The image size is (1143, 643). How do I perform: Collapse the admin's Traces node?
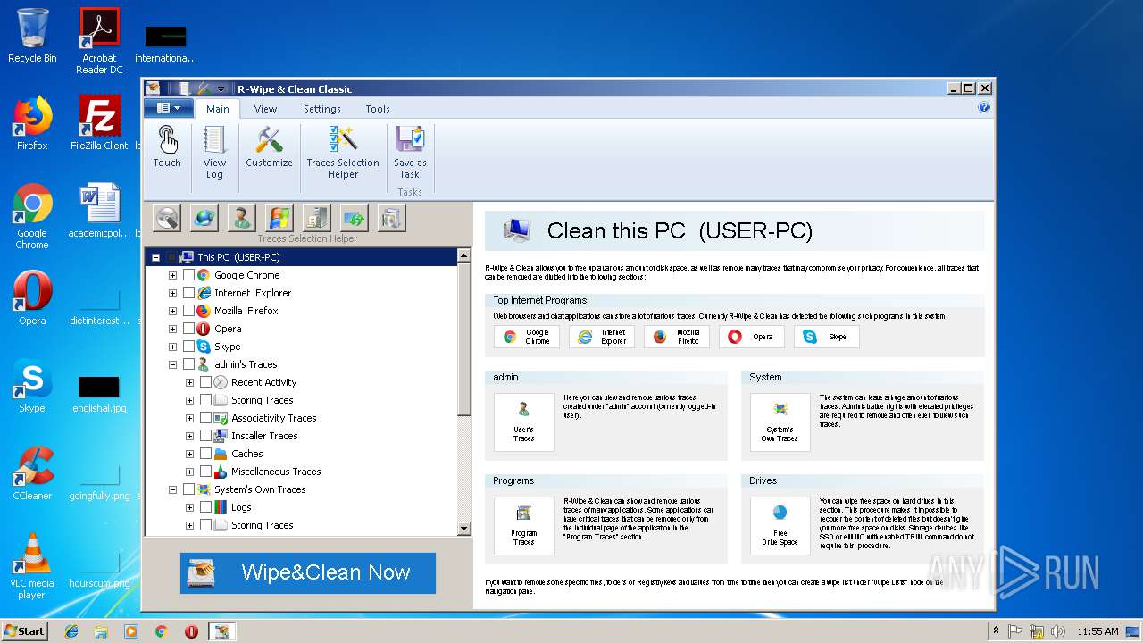[172, 364]
